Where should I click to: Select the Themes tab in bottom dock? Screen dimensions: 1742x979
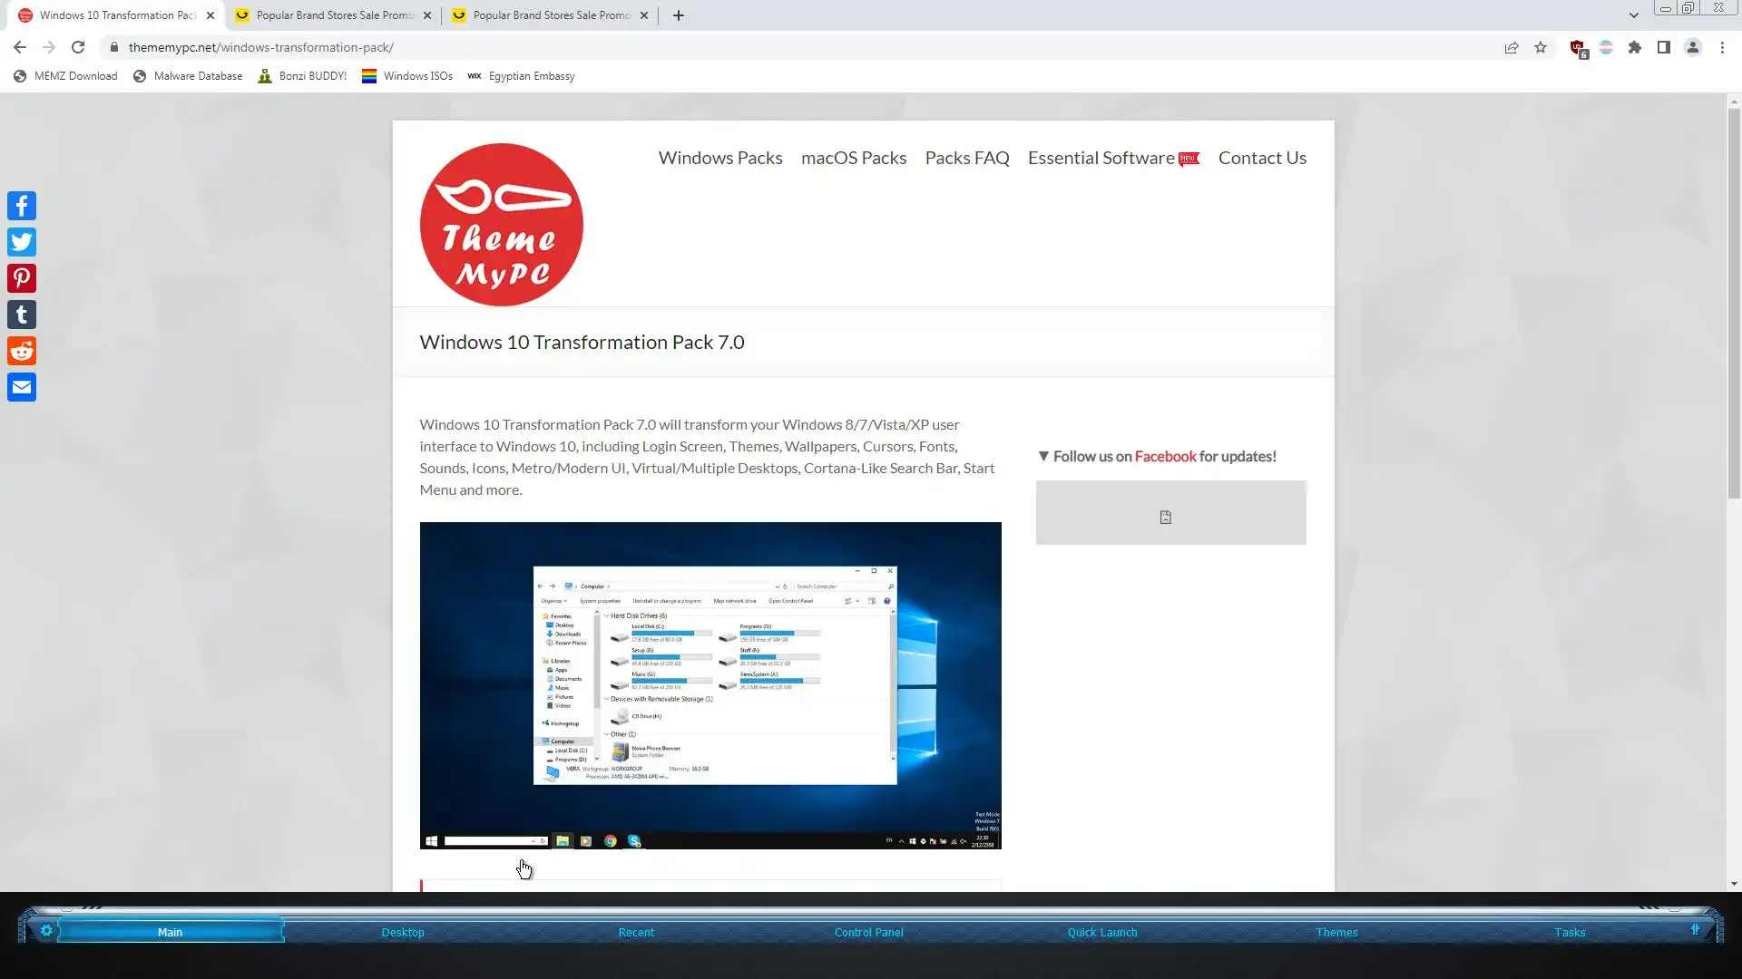tap(1336, 932)
